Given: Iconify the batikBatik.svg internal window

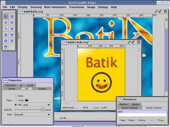Looking at the screenshot, I should [156, 11].
